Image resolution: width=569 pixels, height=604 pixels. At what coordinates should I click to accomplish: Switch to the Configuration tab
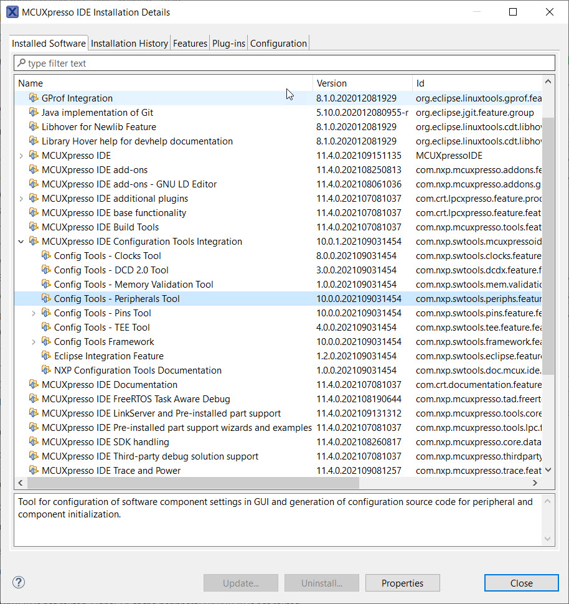278,43
